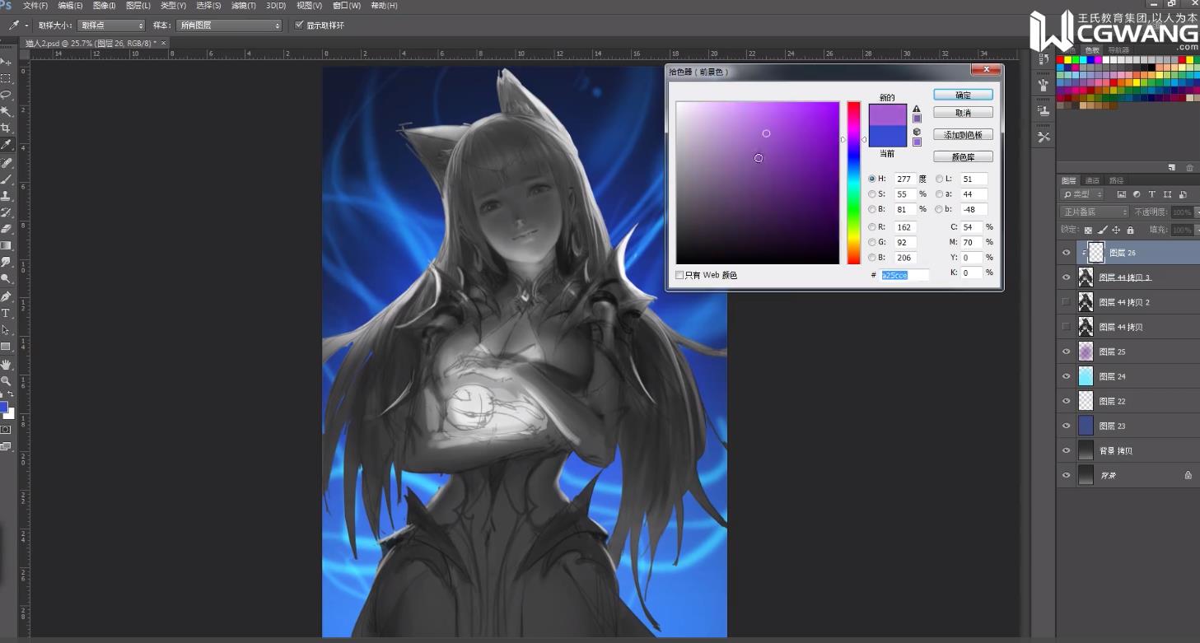Select the S saturation radio button
This screenshot has height=643, width=1200.
[x=872, y=194]
